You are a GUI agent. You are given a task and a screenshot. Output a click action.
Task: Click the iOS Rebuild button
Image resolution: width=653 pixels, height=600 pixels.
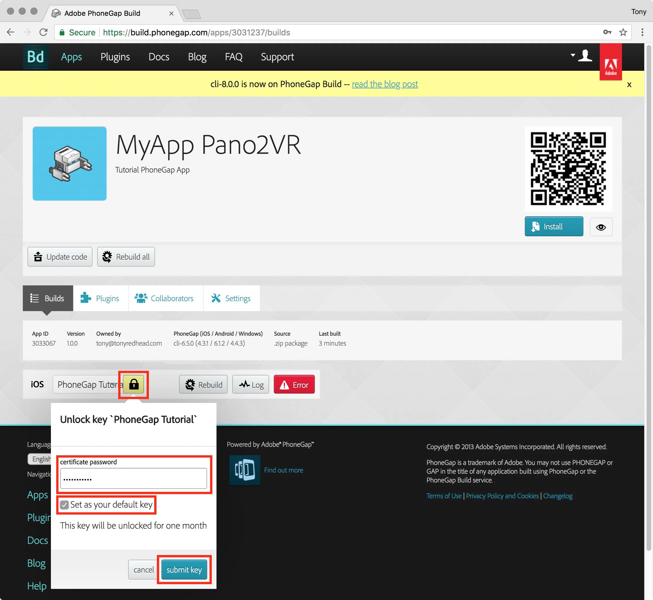tap(203, 385)
